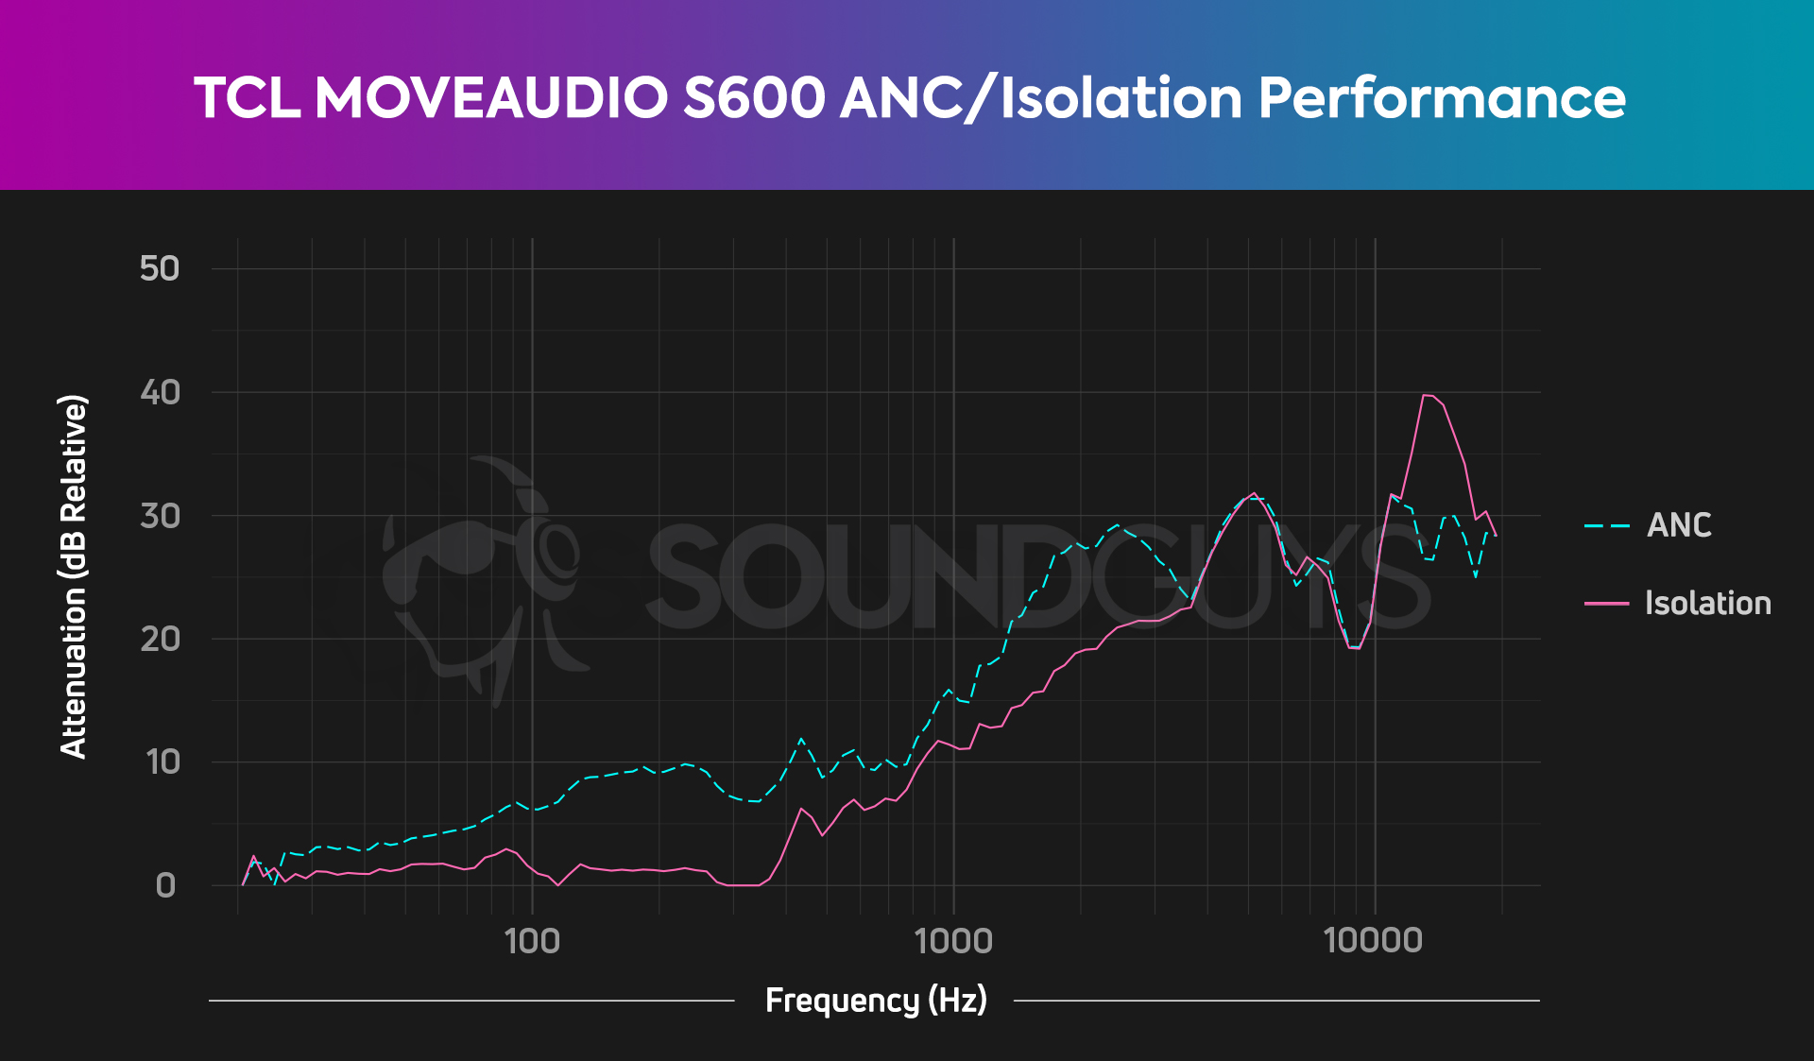Click the ANC legend icon in chart

coord(1606,522)
